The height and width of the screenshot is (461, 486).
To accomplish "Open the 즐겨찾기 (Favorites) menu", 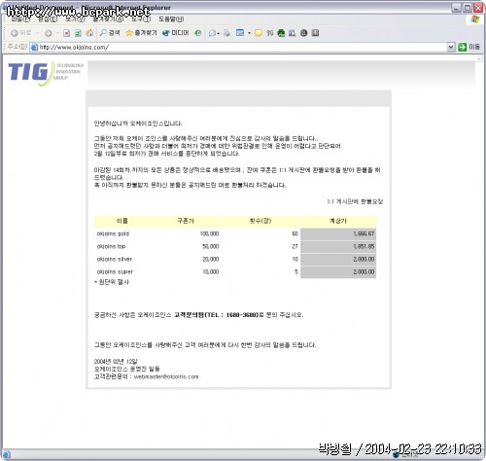I will (x=108, y=19).
